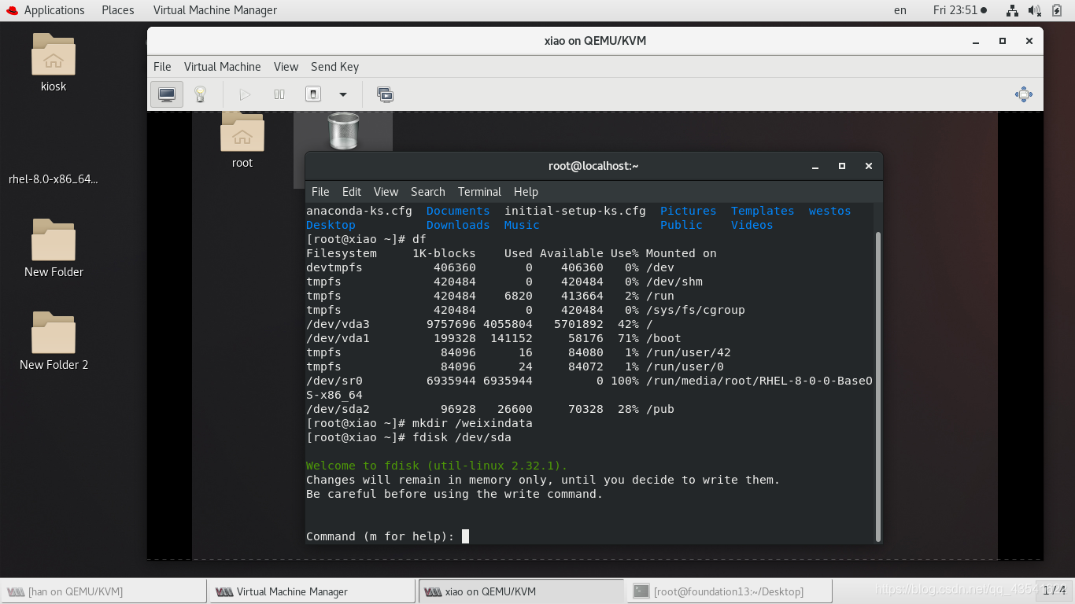1075x604 pixels.
Task: Open the Trash icon in guest desktop
Action: [343, 131]
